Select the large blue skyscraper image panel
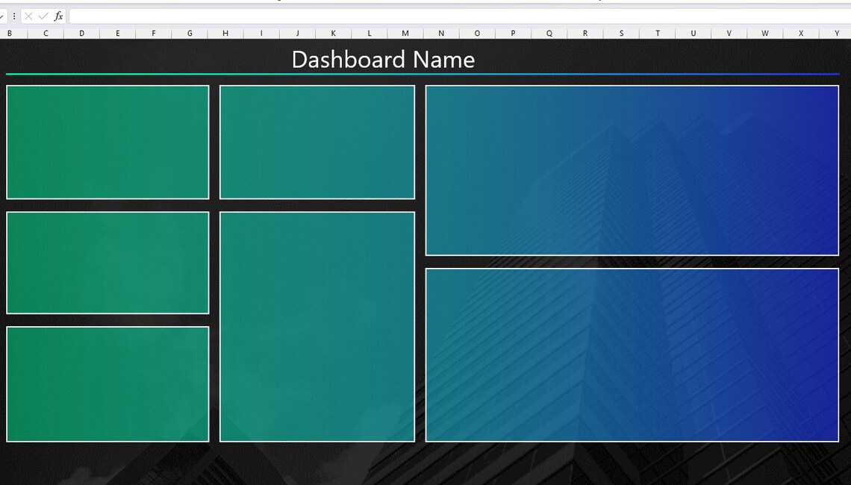Screen dimensions: 851x485 (x=632, y=169)
